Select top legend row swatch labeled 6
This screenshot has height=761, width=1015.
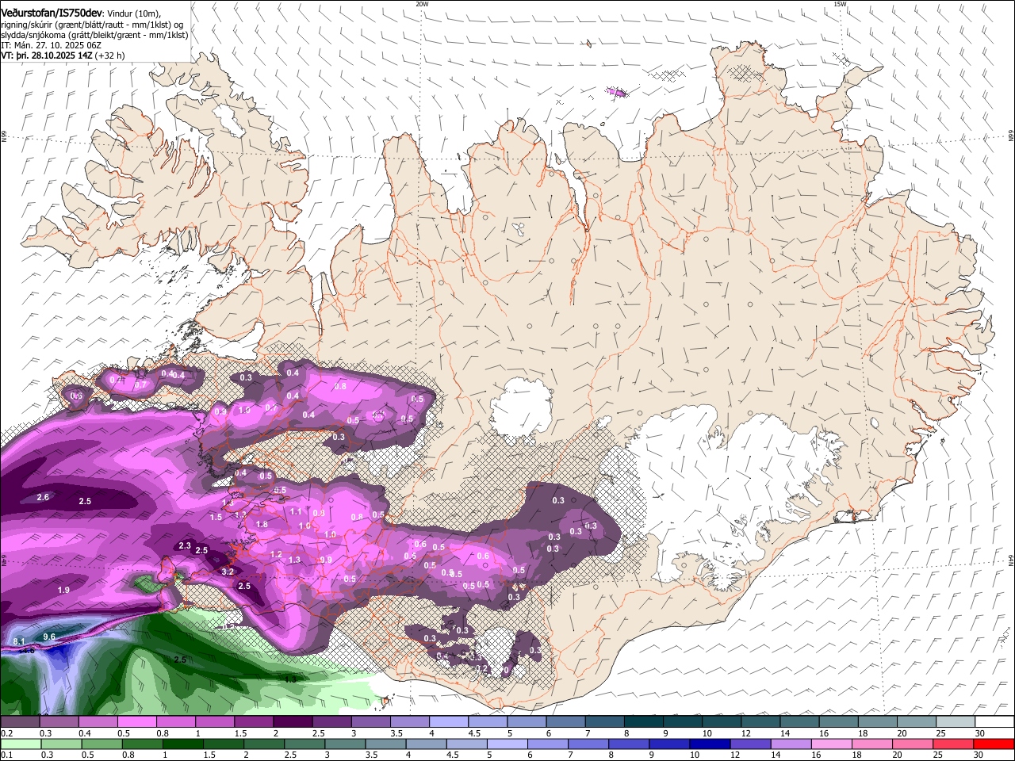tap(565, 722)
